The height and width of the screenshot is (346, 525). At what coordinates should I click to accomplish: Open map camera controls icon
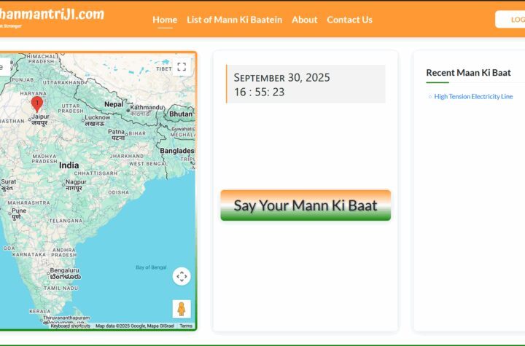182,276
